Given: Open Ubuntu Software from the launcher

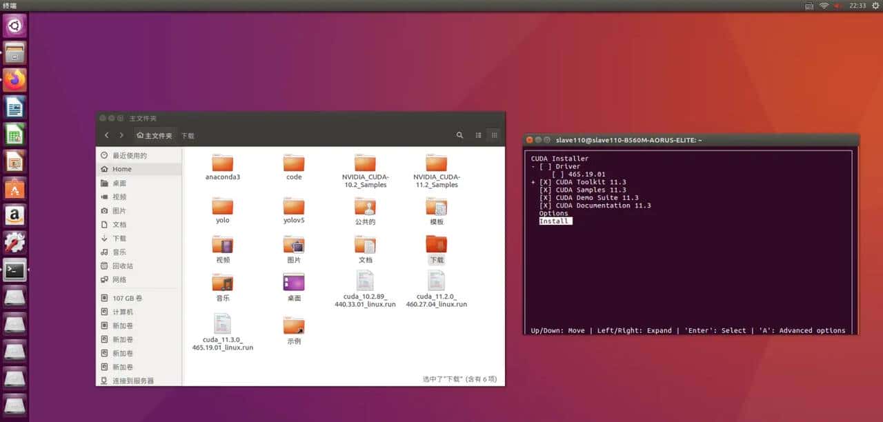Looking at the screenshot, I should (15, 187).
